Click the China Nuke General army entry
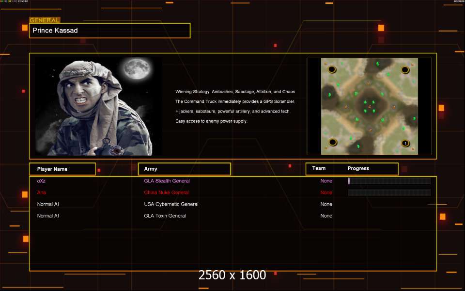Image resolution: width=465 pixels, height=291 pixels. (x=166, y=193)
